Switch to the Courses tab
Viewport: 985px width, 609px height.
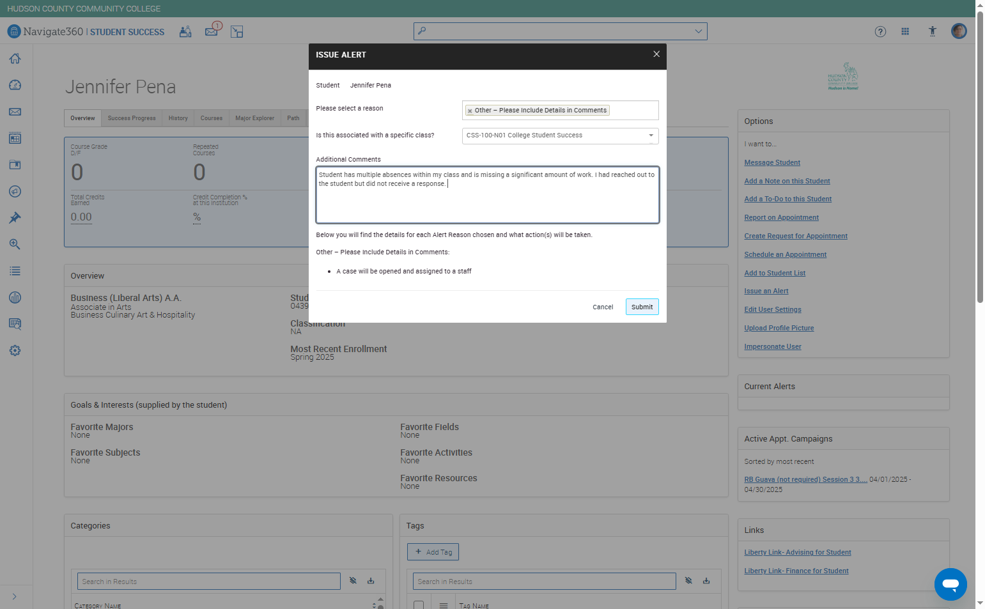pyautogui.click(x=212, y=118)
